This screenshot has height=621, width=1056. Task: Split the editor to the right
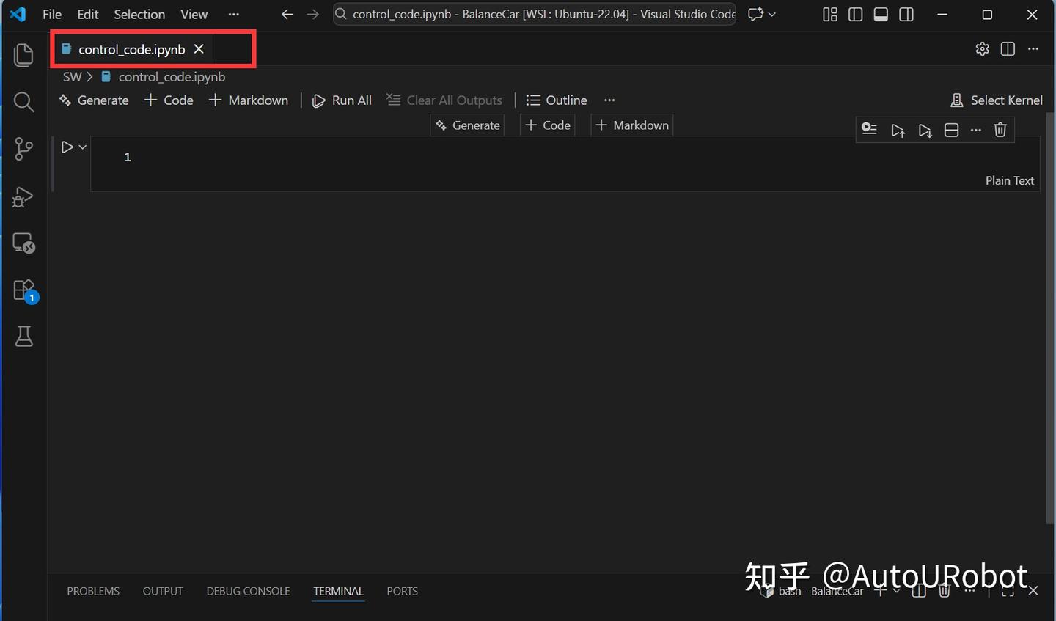click(x=1008, y=48)
